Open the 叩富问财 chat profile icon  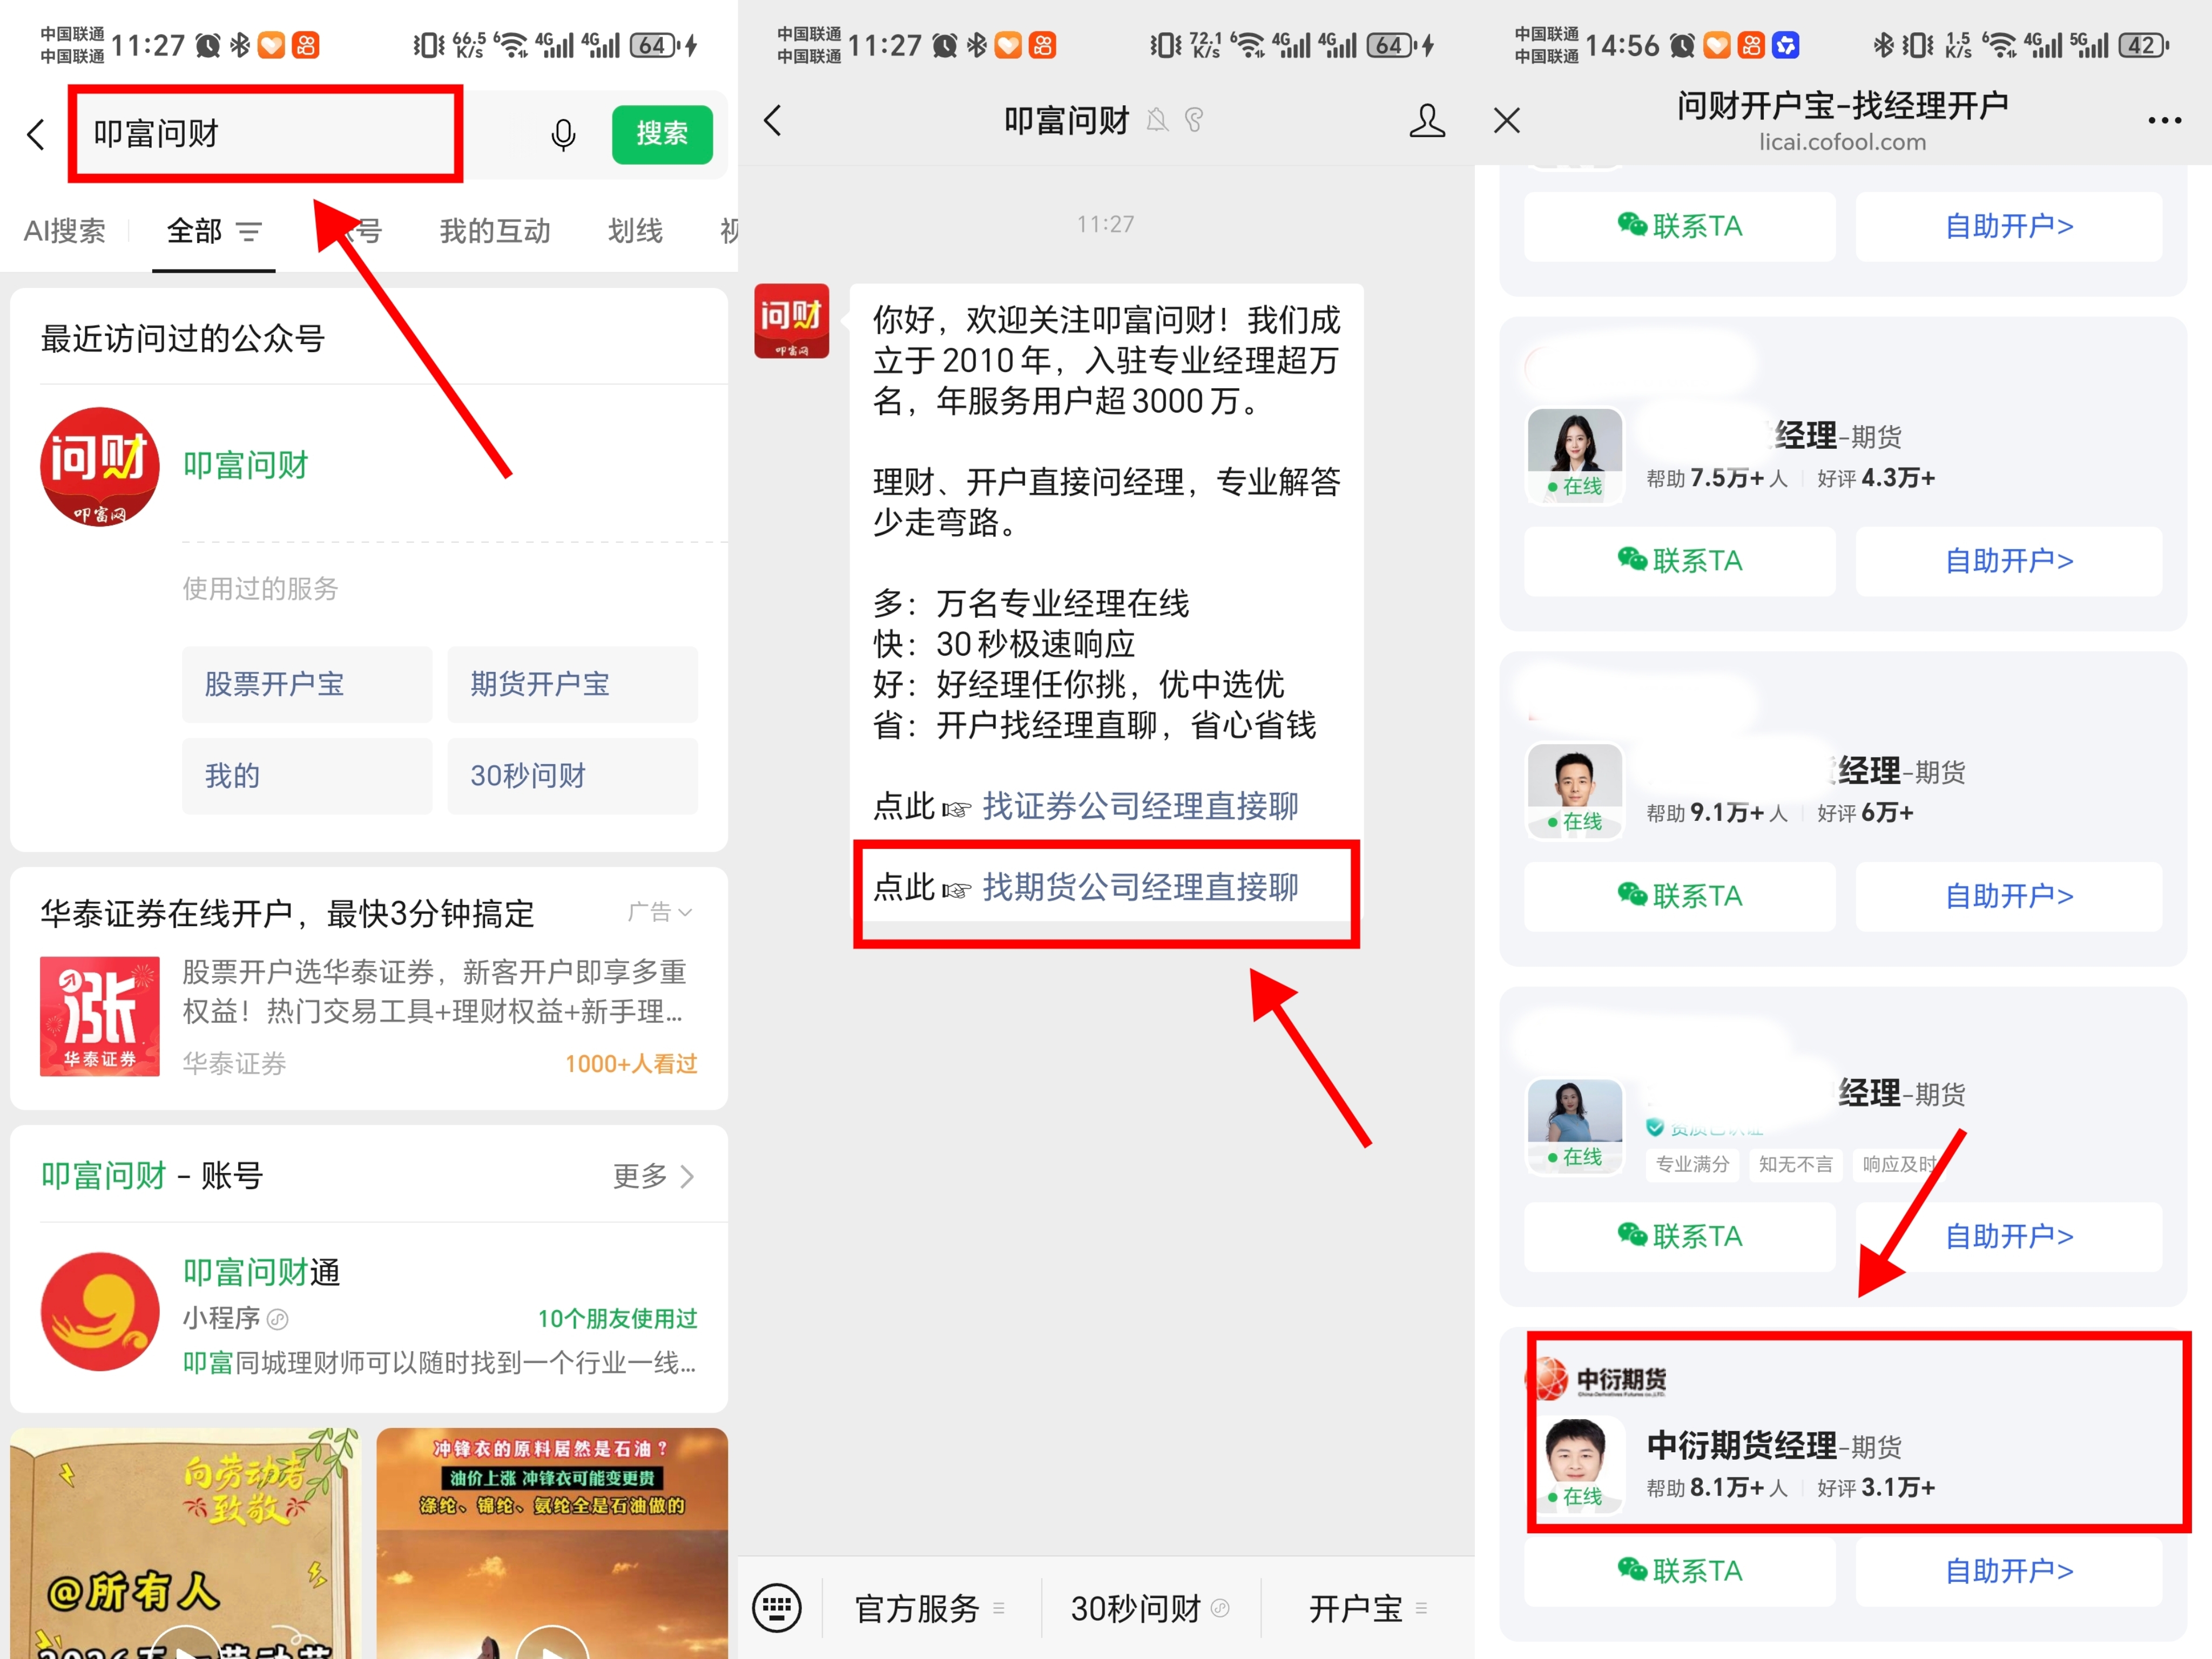click(x=1427, y=121)
